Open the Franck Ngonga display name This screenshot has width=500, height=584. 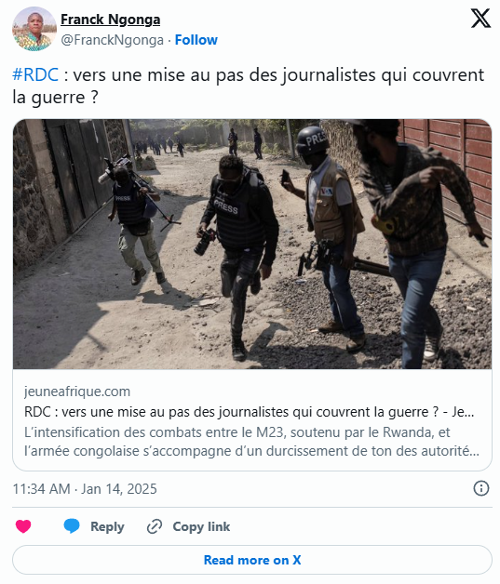(x=111, y=20)
